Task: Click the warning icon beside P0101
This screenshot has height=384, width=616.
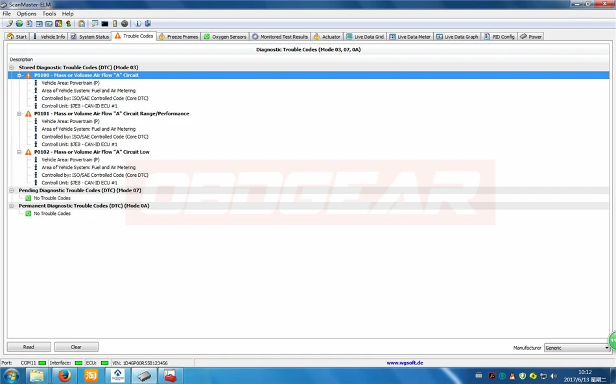Action: [29, 114]
